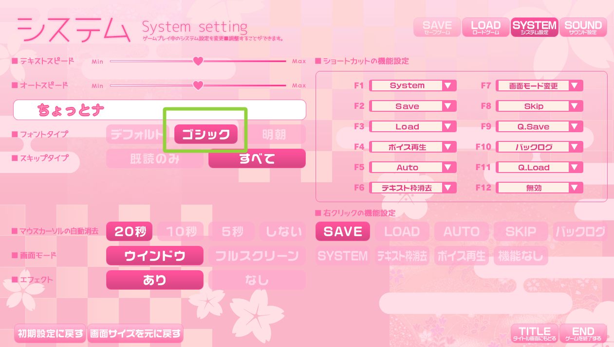This screenshot has width=614, height=347.
Task: Set right-click function to SKIP
Action: [521, 232]
